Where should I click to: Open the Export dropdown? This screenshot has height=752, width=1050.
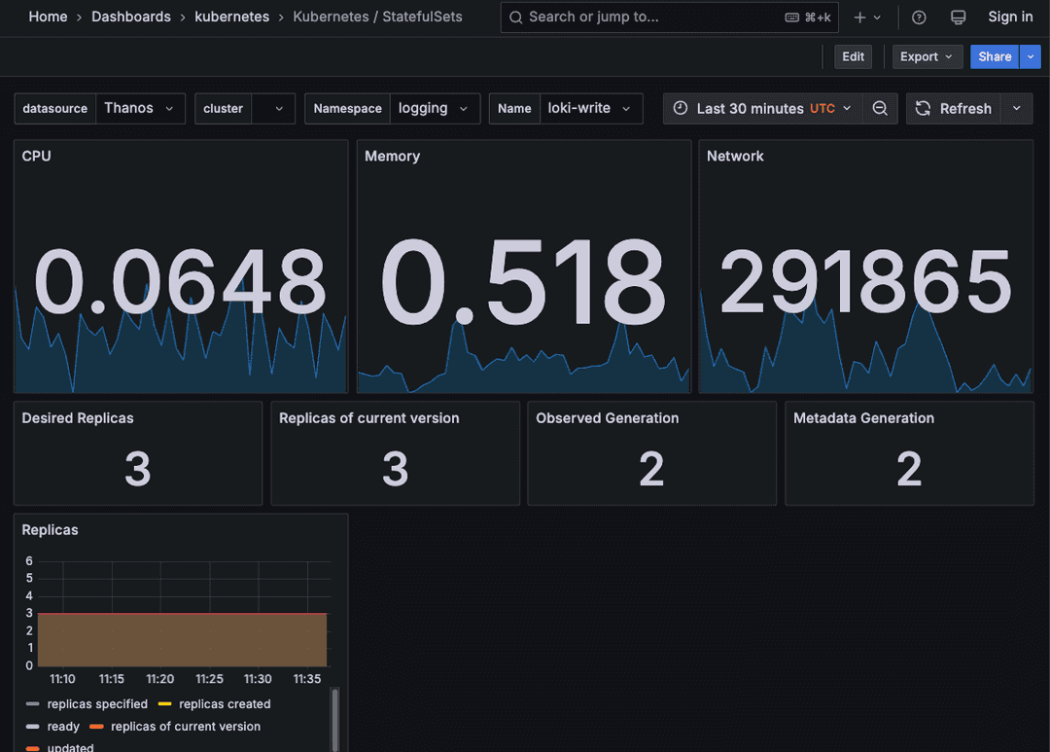927,57
